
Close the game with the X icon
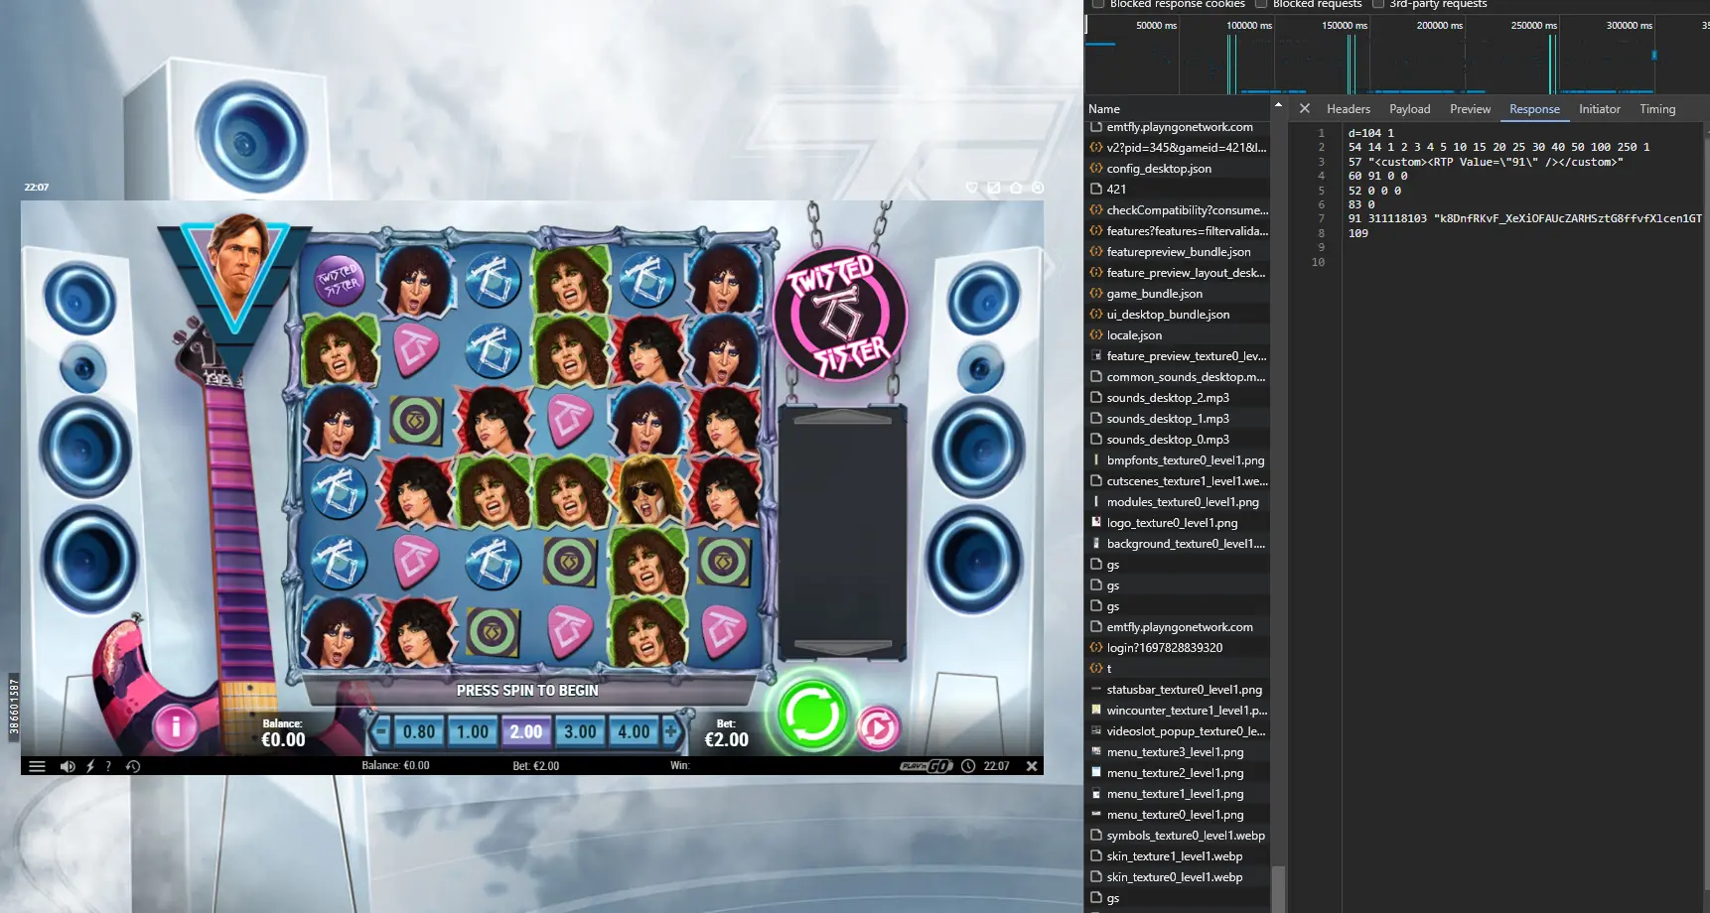[1032, 766]
